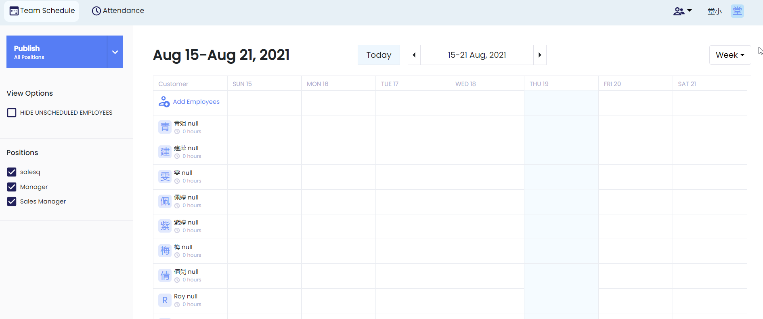
Task: Click the calendar icon beside Team Schedule
Action: pyautogui.click(x=14, y=11)
